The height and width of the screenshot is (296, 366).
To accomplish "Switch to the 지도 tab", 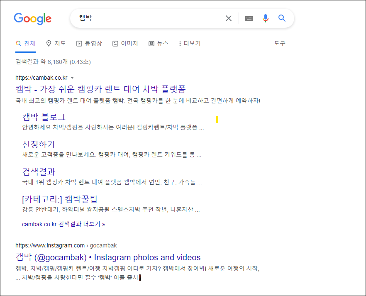I will pos(56,44).
